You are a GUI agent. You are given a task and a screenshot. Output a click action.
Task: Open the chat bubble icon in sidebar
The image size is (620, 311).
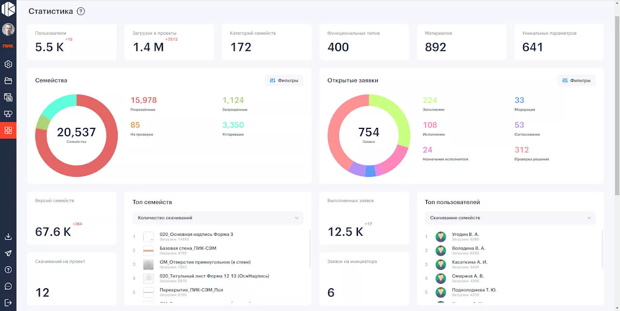pyautogui.click(x=8, y=286)
